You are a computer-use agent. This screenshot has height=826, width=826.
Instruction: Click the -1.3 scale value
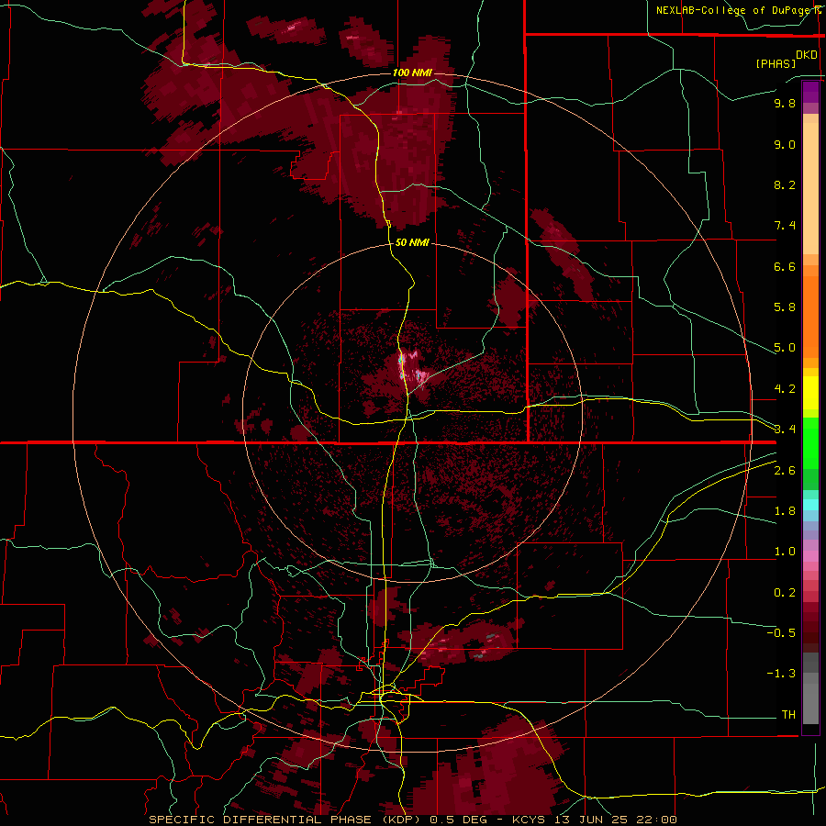point(781,674)
